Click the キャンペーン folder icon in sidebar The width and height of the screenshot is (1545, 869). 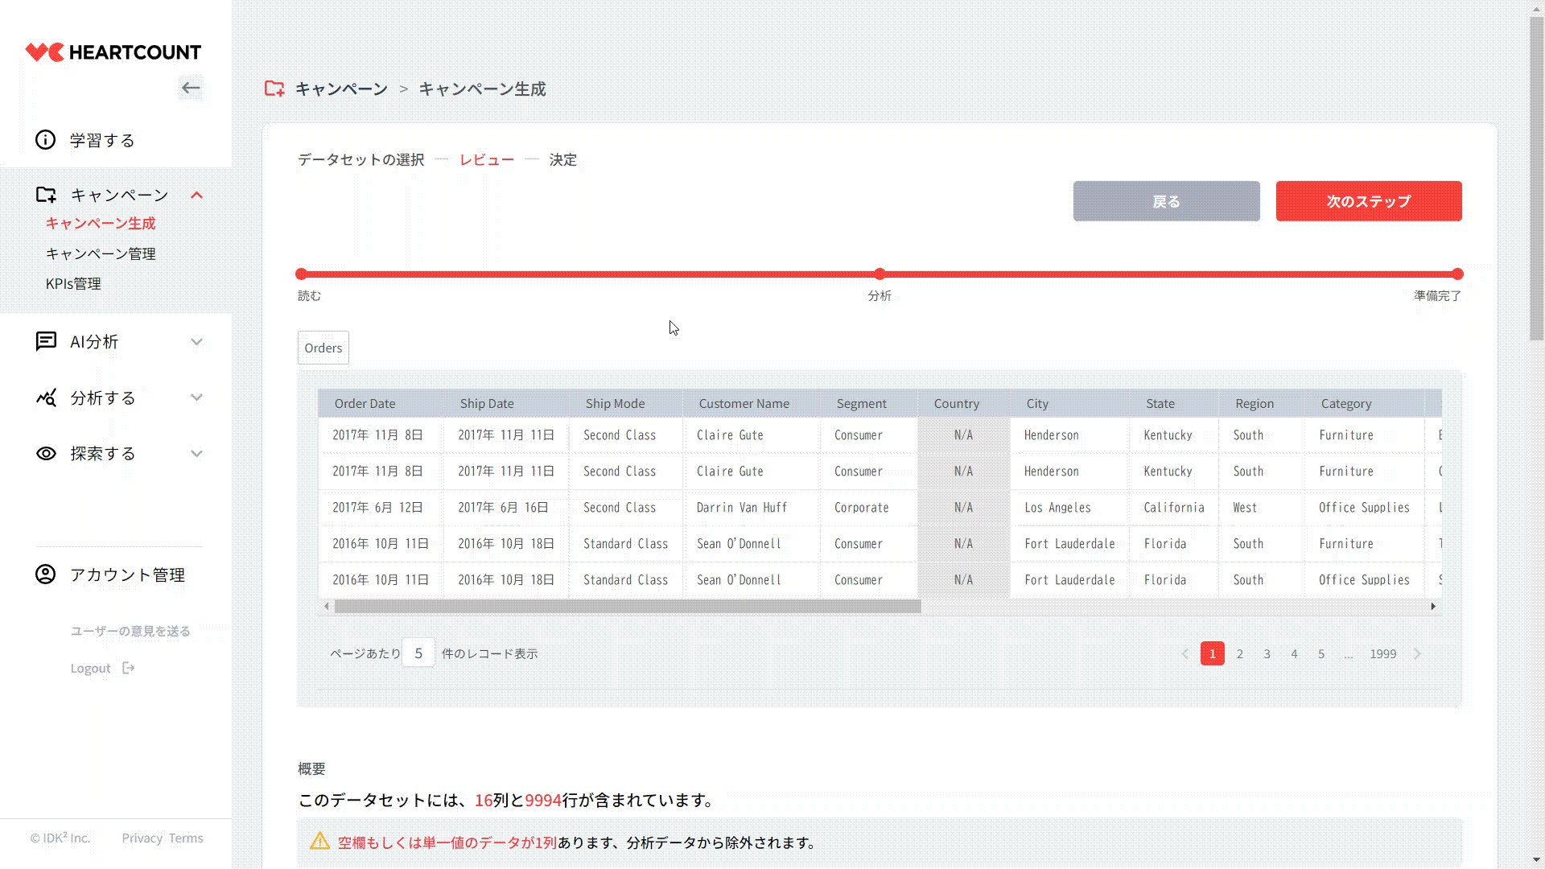pos(46,195)
